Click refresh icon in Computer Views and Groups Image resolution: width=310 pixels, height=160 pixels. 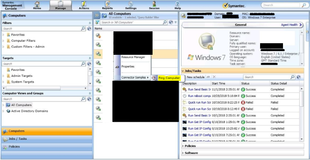point(89,99)
